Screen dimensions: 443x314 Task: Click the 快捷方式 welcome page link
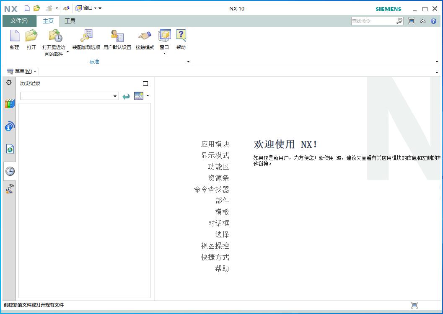coord(215,257)
